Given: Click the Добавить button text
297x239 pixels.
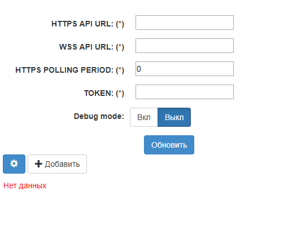Looking at the screenshot, I should [62, 165].
